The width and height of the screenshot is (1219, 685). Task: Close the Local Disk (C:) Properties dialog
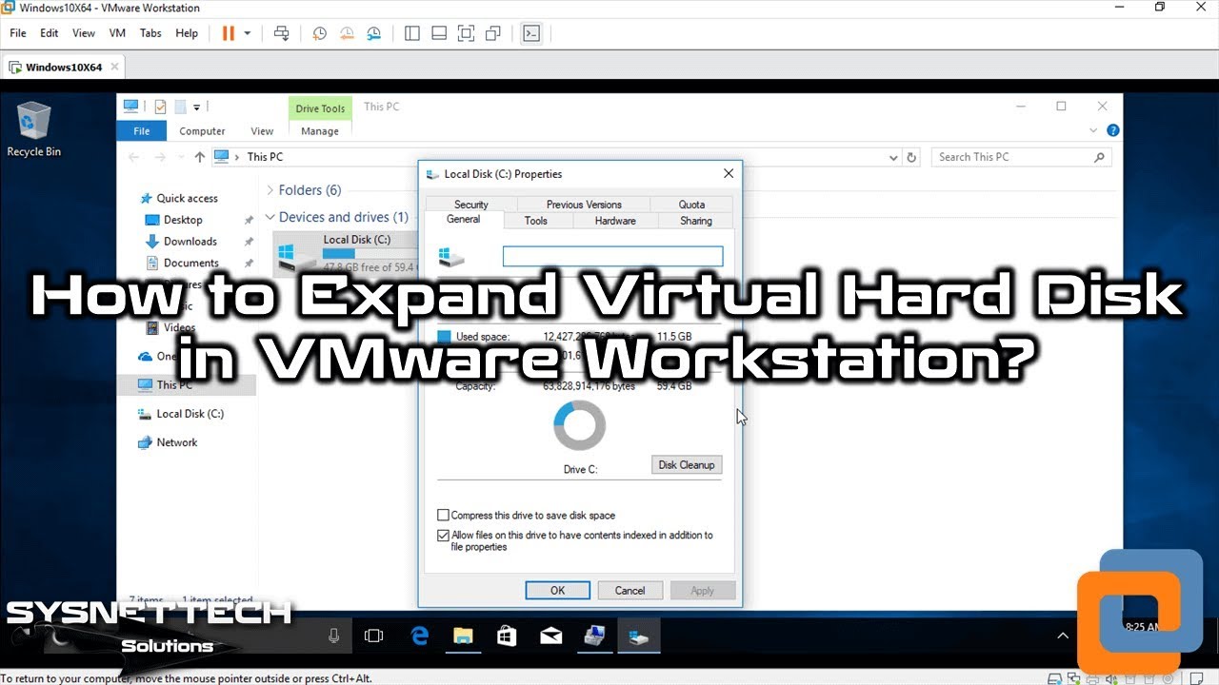[729, 174]
